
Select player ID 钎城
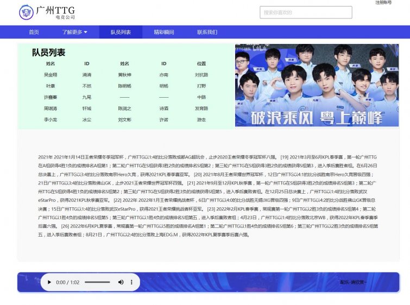point(87,109)
